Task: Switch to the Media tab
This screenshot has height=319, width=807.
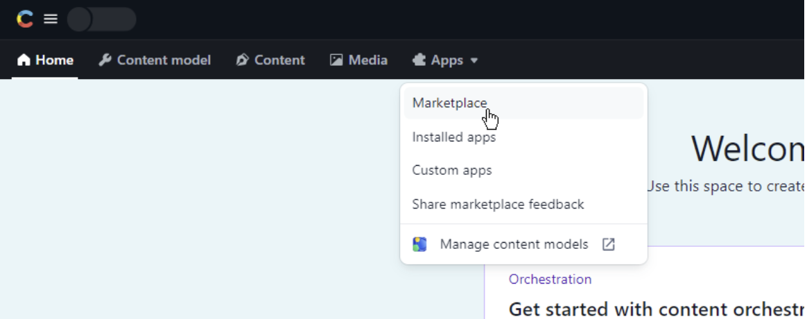Action: pos(367,60)
